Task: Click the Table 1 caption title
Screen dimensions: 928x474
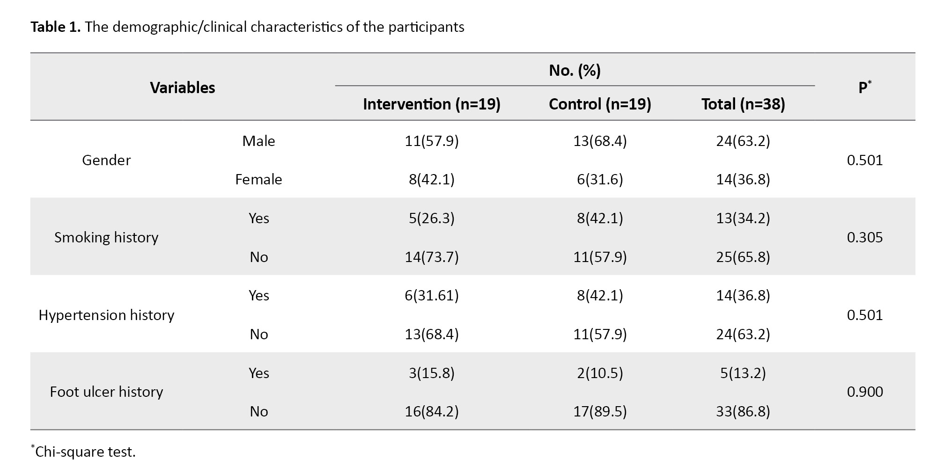Action: [x=247, y=27]
